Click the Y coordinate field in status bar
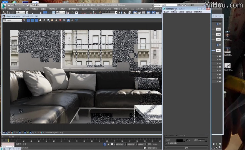This screenshot has width=245, height=150. pyautogui.click(x=130, y=144)
